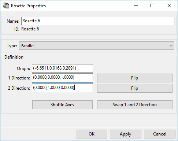Viewport: 178px width, 141px height.
Task: Click the Type label
Action: pos(12,46)
